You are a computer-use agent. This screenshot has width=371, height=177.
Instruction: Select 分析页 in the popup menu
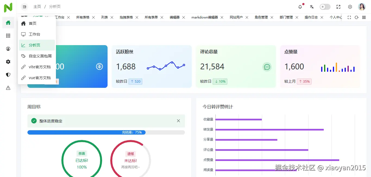point(37,45)
